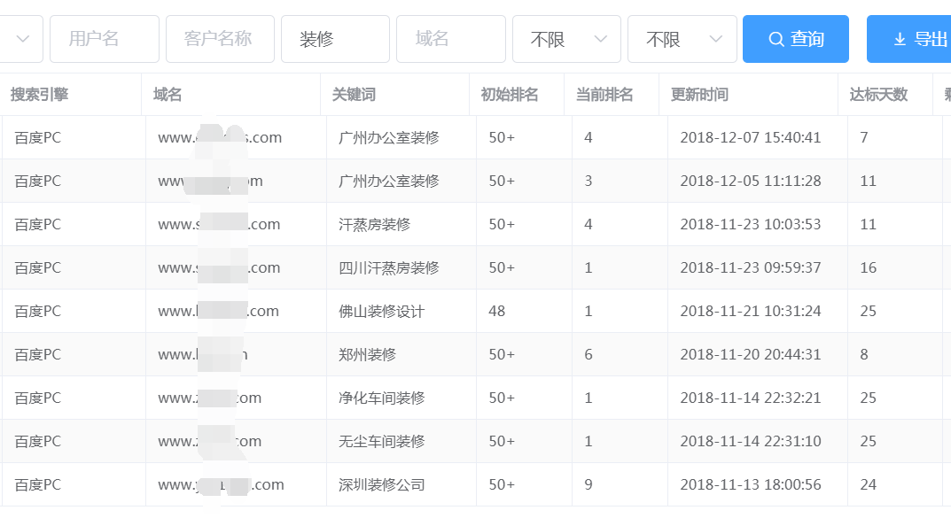Click the 搜索引擎 column header
The width and height of the screenshot is (951, 518).
39,95
